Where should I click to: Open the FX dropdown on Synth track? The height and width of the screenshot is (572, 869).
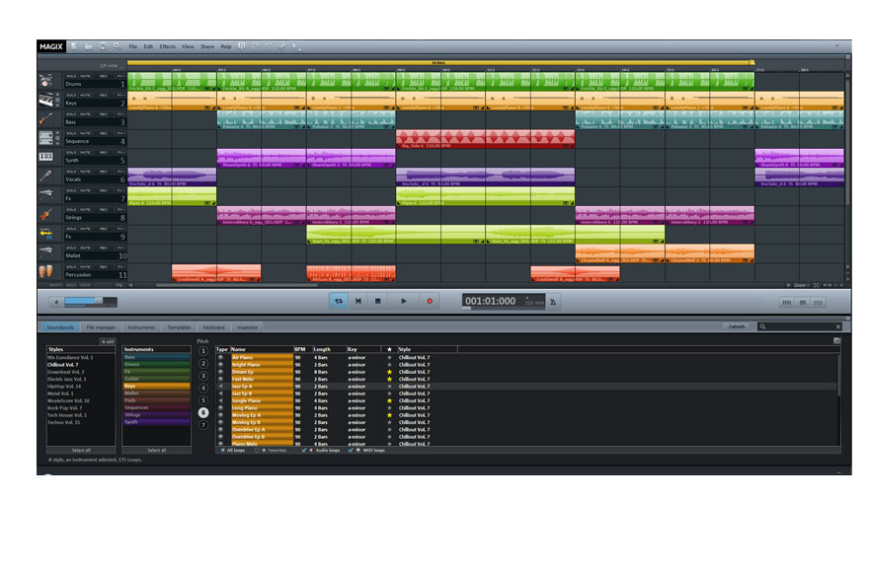point(120,152)
